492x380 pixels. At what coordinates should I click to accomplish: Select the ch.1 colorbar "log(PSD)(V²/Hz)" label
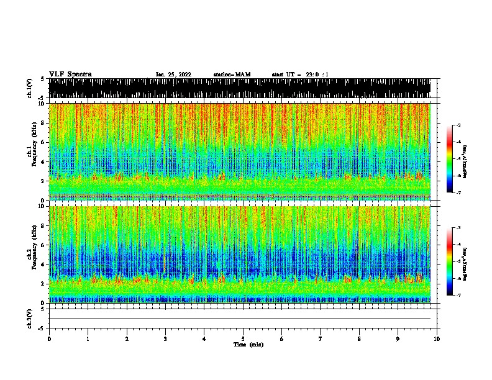pos(465,161)
